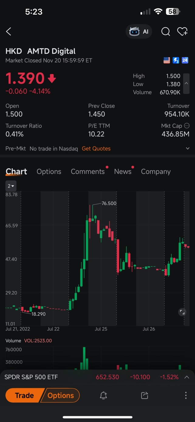Open the News tab
195x422 pixels.
pyautogui.click(x=123, y=172)
